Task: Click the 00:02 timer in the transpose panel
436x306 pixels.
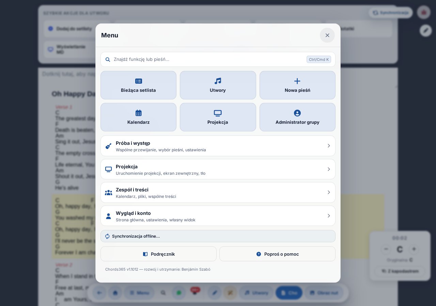Action: tap(400, 238)
